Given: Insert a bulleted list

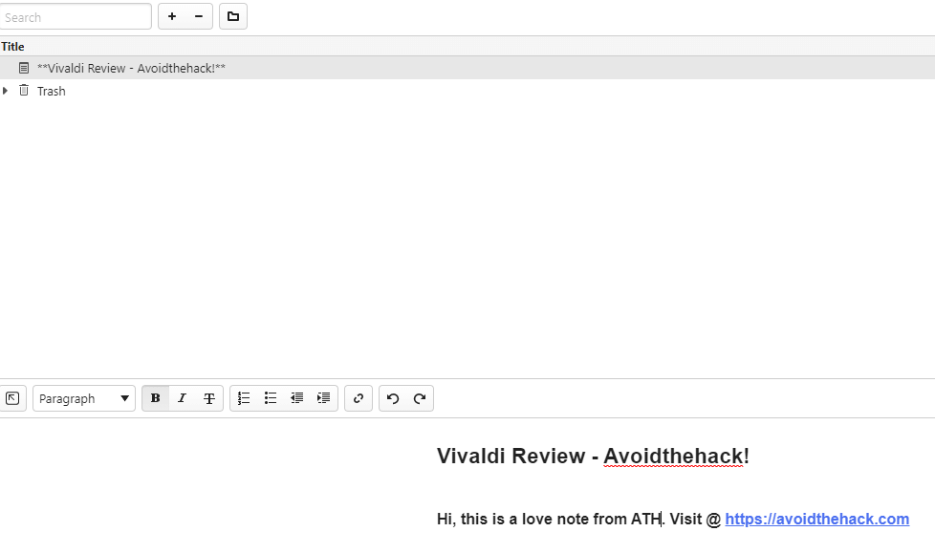Looking at the screenshot, I should (x=271, y=398).
